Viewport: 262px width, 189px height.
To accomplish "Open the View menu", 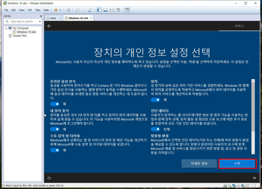I will tap(22, 10).
